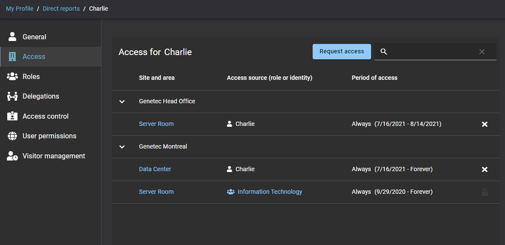This screenshot has height=245, width=505.
Task: Click the Access source column header
Action: [x=270, y=78]
